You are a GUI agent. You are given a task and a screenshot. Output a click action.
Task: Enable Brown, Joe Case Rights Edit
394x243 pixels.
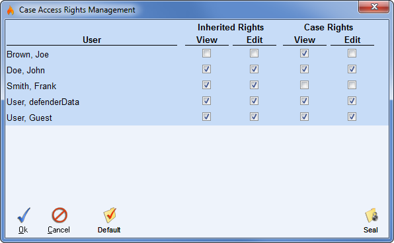(x=352, y=53)
